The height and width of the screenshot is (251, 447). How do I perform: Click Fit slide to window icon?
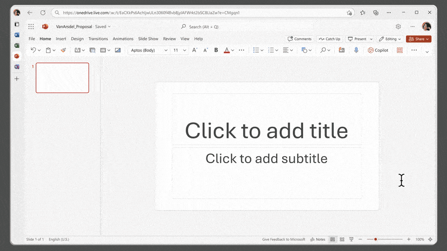[x=430, y=239]
